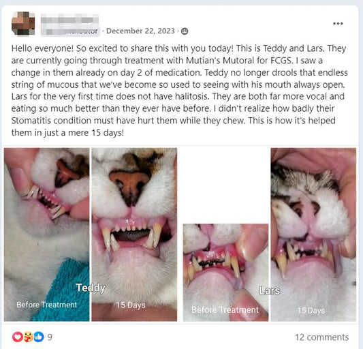363x349 pixels.
Task: Open the three-dot post options menu
Action: coord(338,23)
